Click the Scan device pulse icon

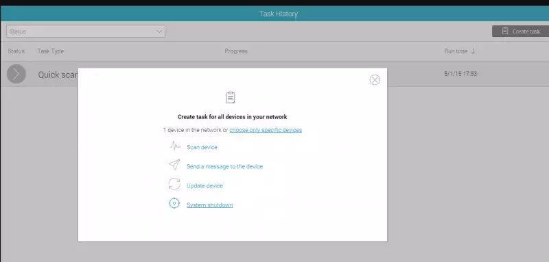tap(175, 146)
